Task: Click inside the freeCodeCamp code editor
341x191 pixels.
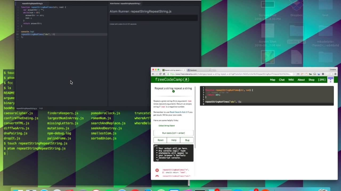Action: tap(267, 96)
